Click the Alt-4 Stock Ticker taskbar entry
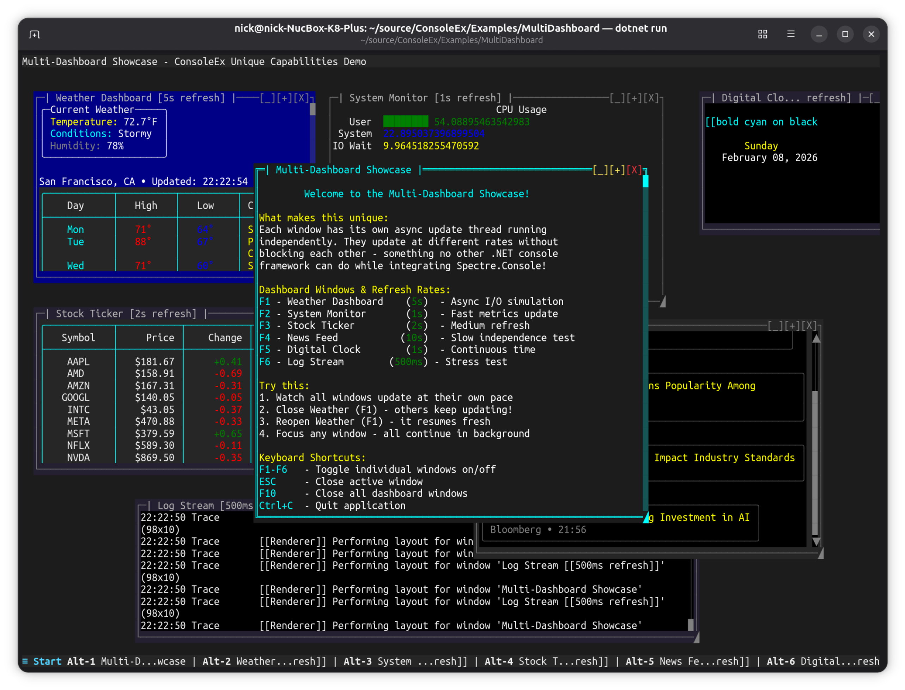905x690 pixels. click(546, 661)
